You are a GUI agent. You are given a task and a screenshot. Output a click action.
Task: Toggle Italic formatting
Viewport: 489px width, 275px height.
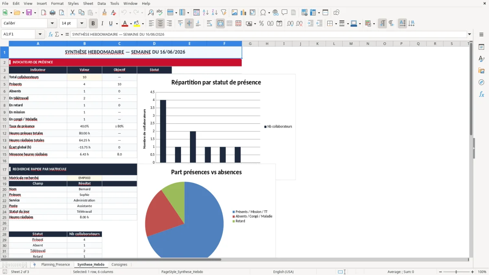coord(102,24)
